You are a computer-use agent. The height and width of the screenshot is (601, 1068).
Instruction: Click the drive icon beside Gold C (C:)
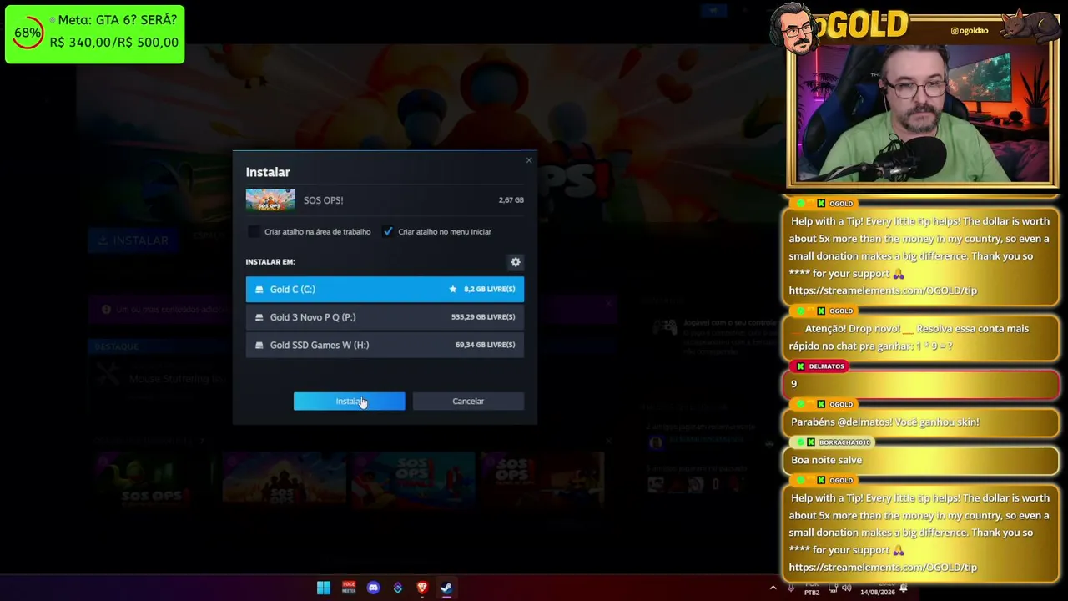259,289
